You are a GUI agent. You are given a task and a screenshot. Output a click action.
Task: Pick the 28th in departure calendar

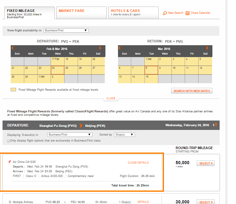17,79
